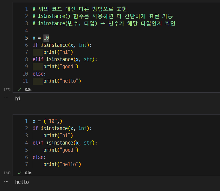Click 'else:' on line 6 of second cell
This screenshot has width=220, height=191.
(x=39, y=157)
